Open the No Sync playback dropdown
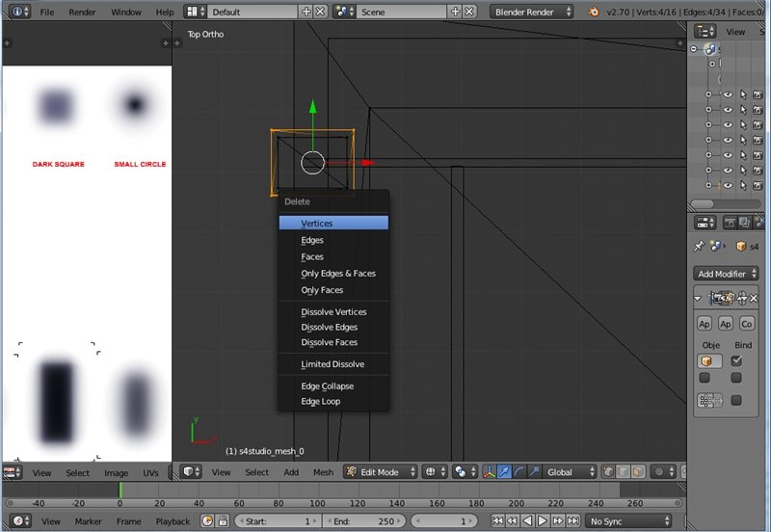This screenshot has width=771, height=532. (625, 521)
